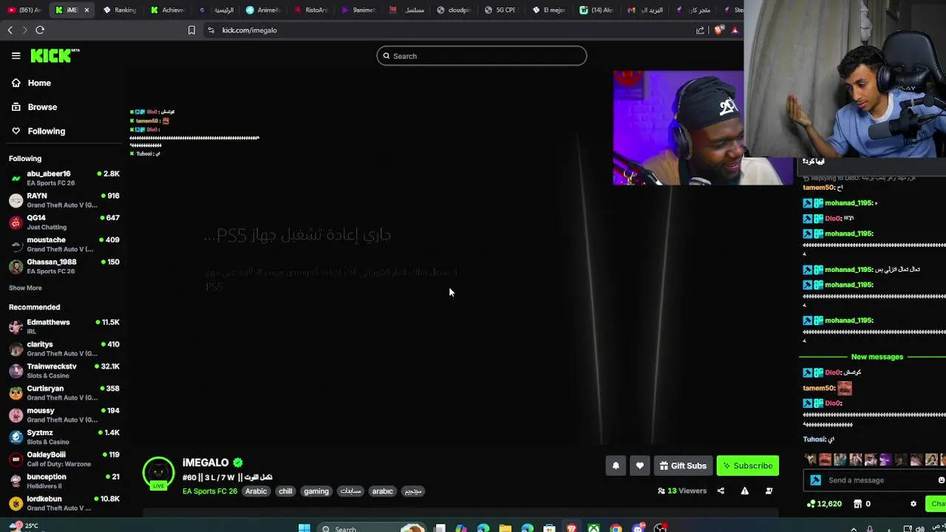Click Gift Subs button
This screenshot has height=532, width=946.
[x=683, y=465]
